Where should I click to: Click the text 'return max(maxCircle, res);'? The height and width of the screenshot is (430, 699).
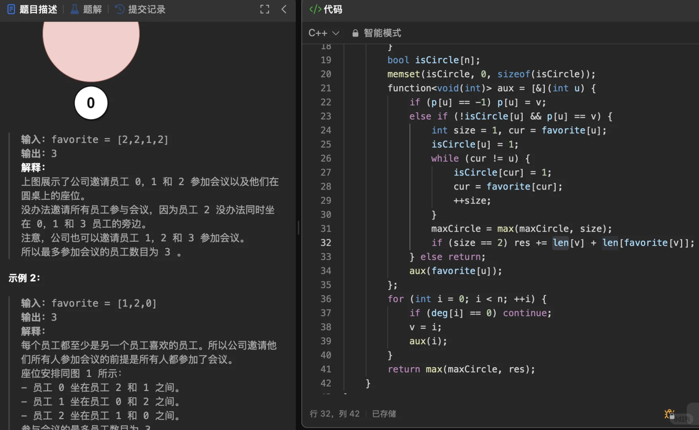point(461,369)
